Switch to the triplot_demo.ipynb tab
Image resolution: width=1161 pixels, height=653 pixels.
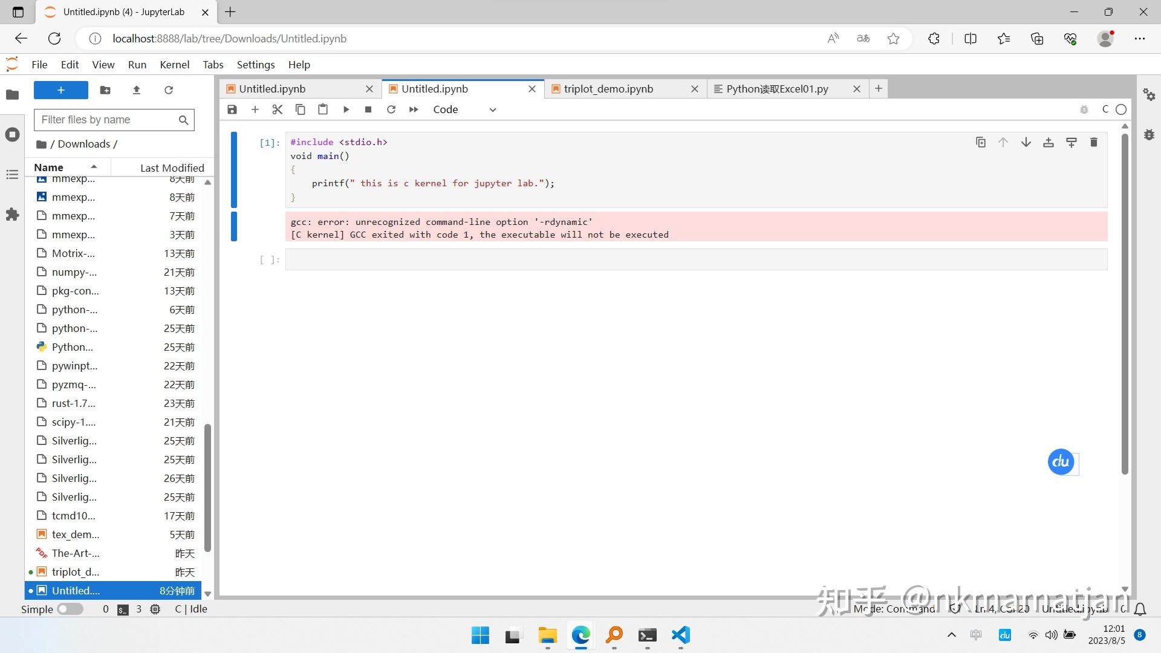[x=608, y=89]
